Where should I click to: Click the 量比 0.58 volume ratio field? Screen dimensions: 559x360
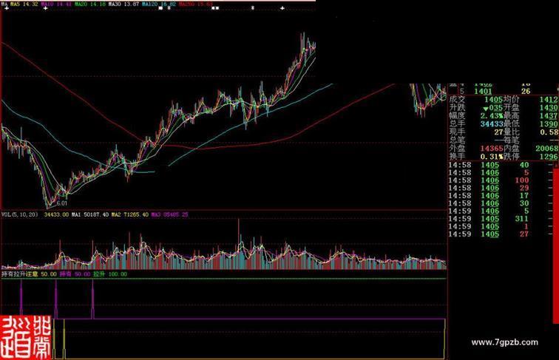click(x=531, y=132)
